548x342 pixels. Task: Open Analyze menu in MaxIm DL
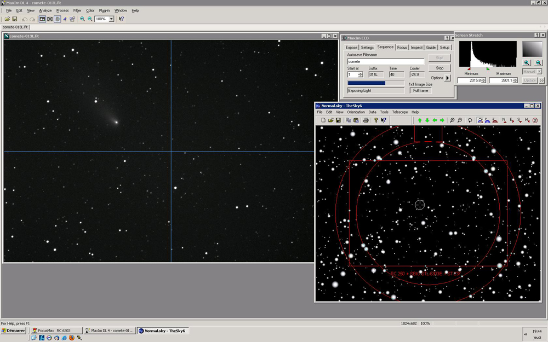(45, 10)
